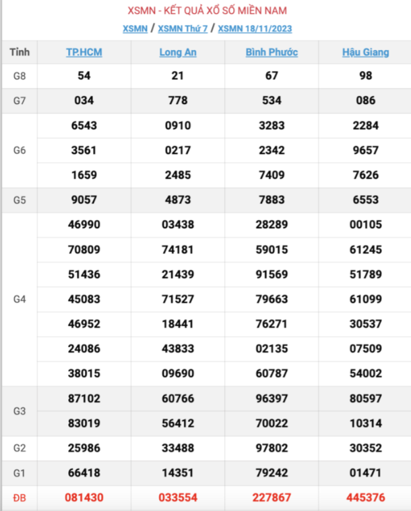The image size is (411, 511).
Task: Select the G1 result 66418 for TP.HCM
Action: pyautogui.click(x=84, y=473)
